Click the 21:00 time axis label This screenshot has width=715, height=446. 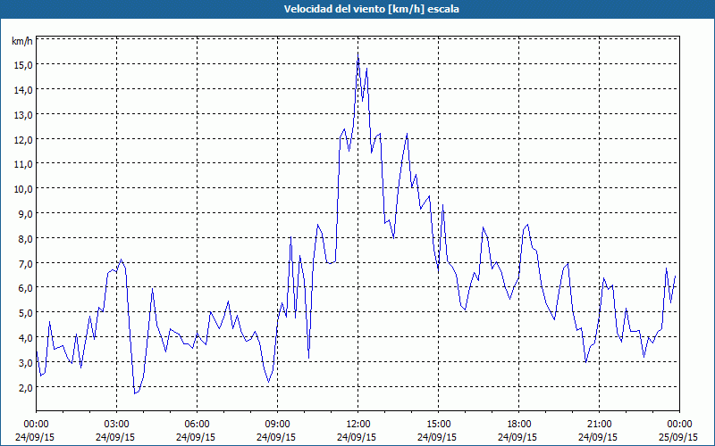[x=599, y=425]
